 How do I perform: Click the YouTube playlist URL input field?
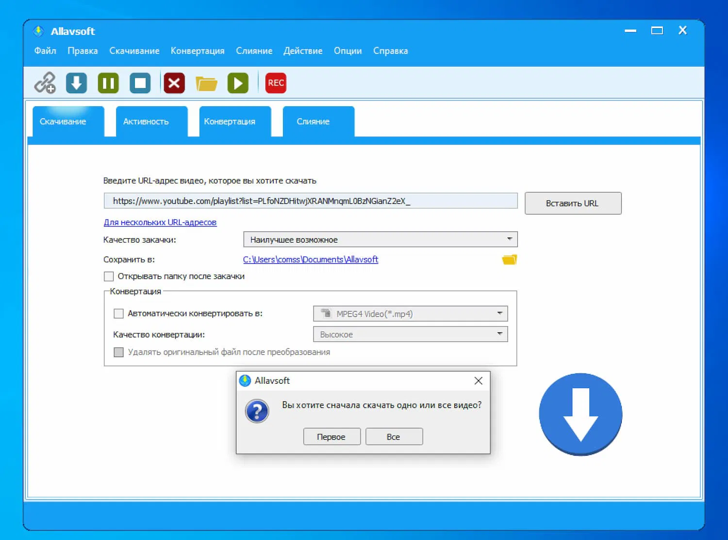(x=310, y=200)
